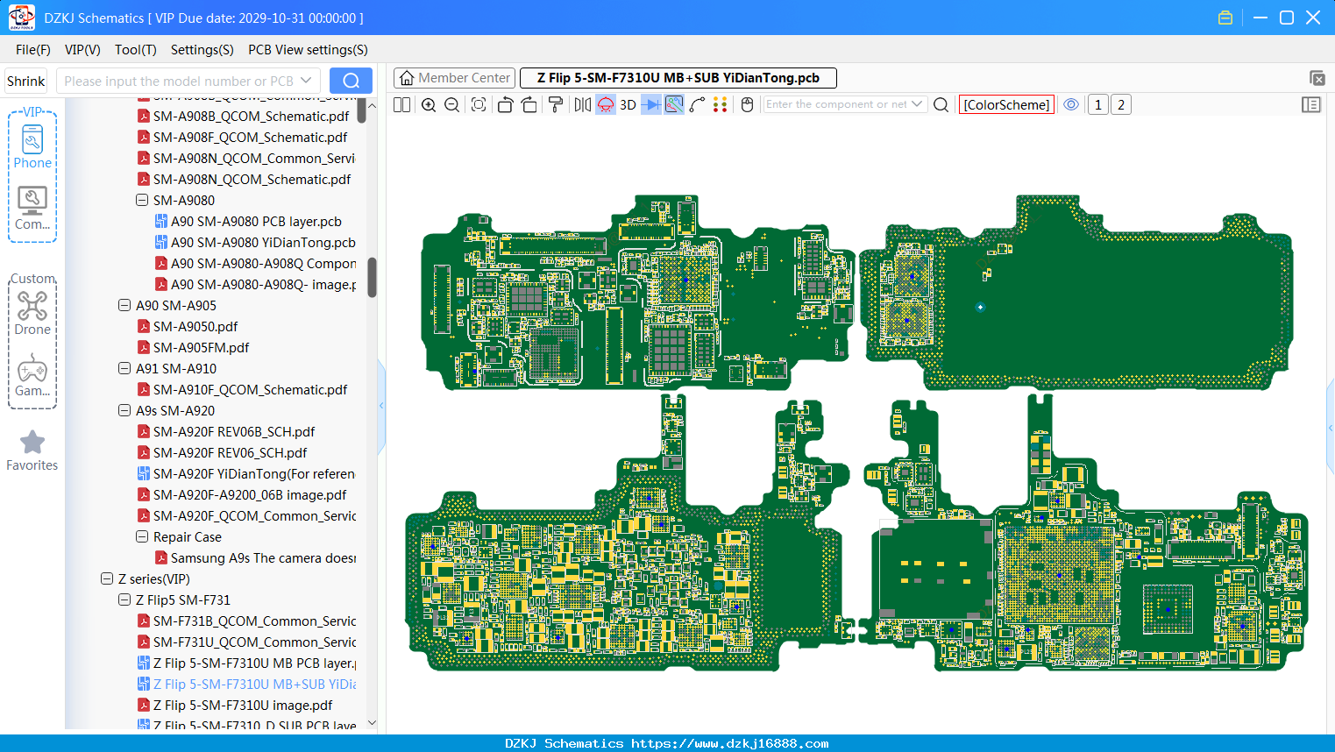
Task: Select the Computer category icon
Action: click(32, 209)
